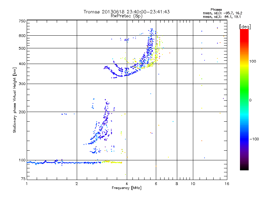
Task: Click the x-axis tick label '6'
Action: pos(156,184)
